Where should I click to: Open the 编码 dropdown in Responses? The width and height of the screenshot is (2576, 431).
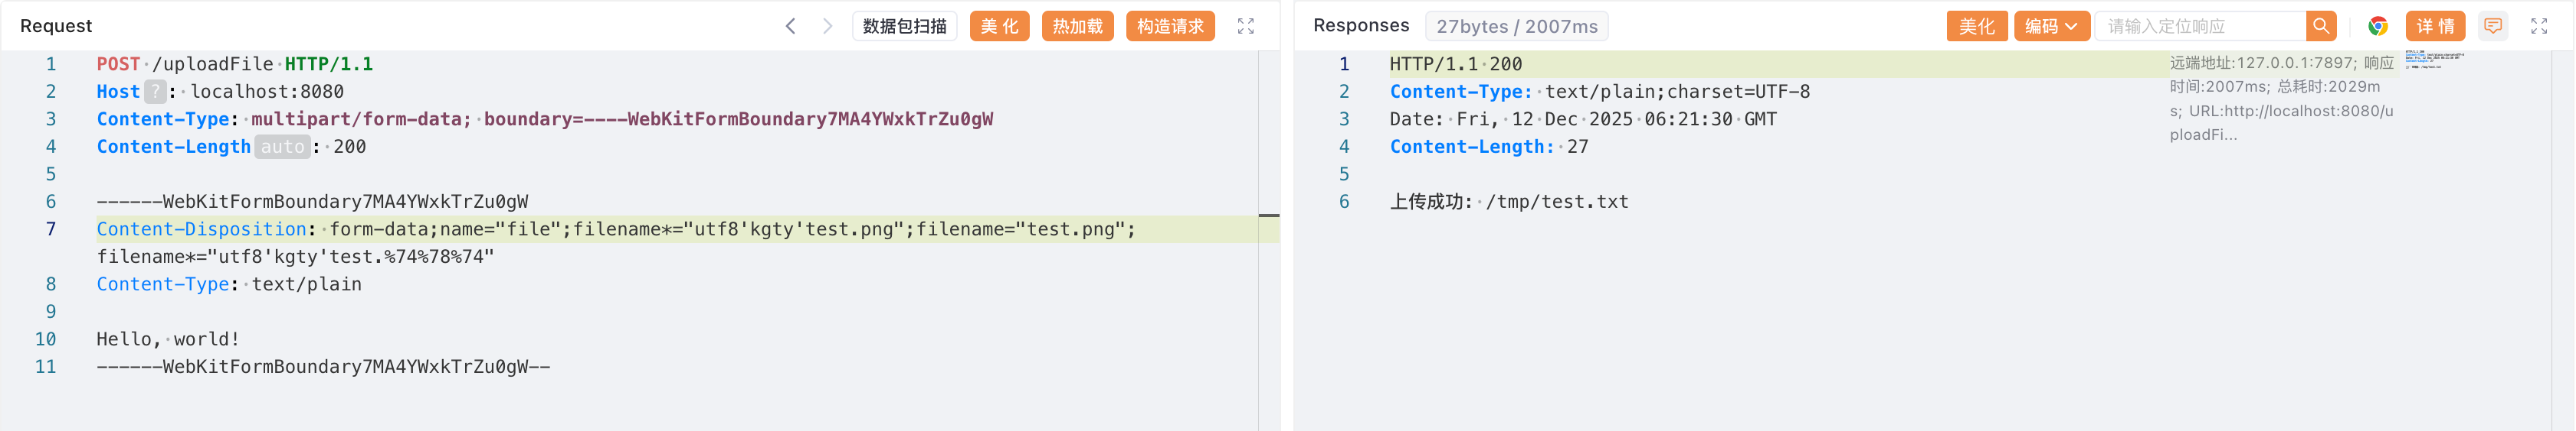click(2051, 26)
